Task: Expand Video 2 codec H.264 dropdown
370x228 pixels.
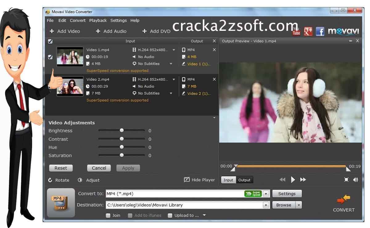Action: tap(174, 79)
